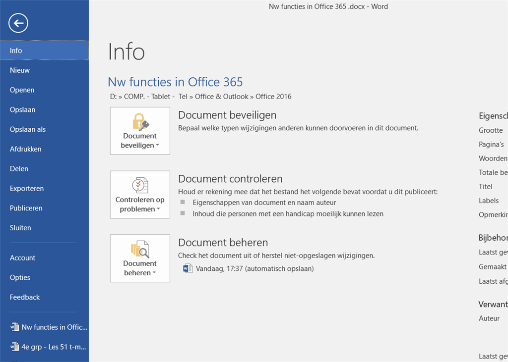Click Office 2016 folder in the path

273,97
